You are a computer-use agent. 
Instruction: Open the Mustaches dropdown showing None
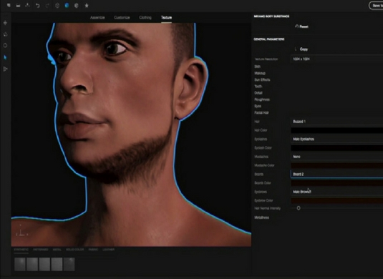[x=337, y=157]
